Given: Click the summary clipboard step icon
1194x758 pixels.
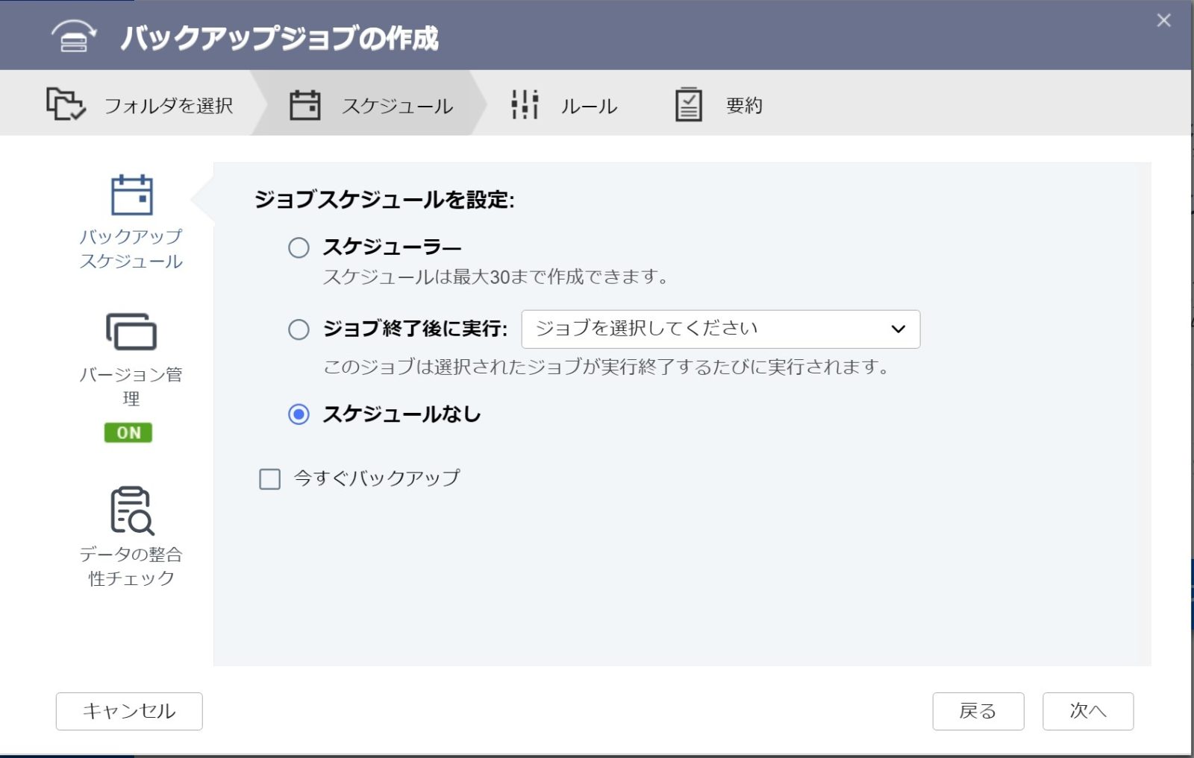Looking at the screenshot, I should (x=688, y=104).
